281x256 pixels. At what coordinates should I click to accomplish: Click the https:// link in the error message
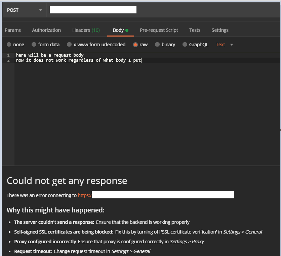click(x=84, y=195)
